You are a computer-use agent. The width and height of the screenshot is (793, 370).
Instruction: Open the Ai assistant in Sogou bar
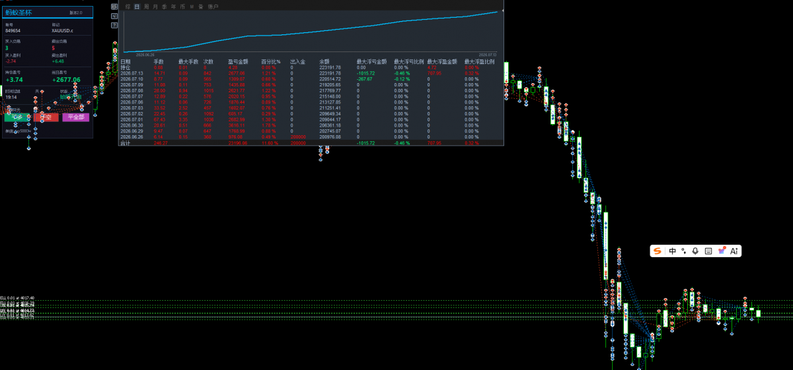click(x=734, y=251)
